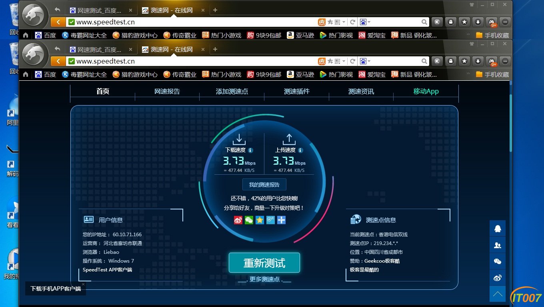Open 添加测速点 in site navigation

tap(232, 91)
